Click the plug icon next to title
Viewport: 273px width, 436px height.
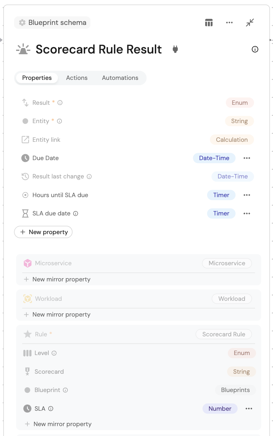coord(175,49)
